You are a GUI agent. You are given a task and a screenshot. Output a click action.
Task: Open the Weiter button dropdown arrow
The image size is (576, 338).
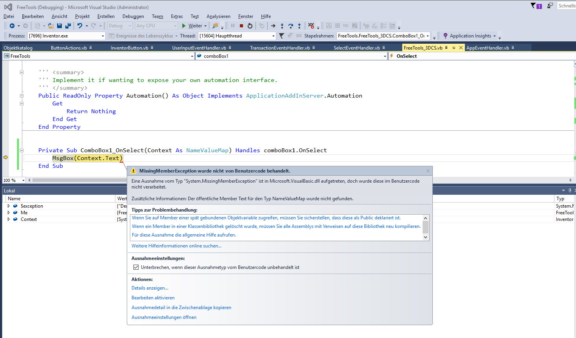pyautogui.click(x=205, y=26)
